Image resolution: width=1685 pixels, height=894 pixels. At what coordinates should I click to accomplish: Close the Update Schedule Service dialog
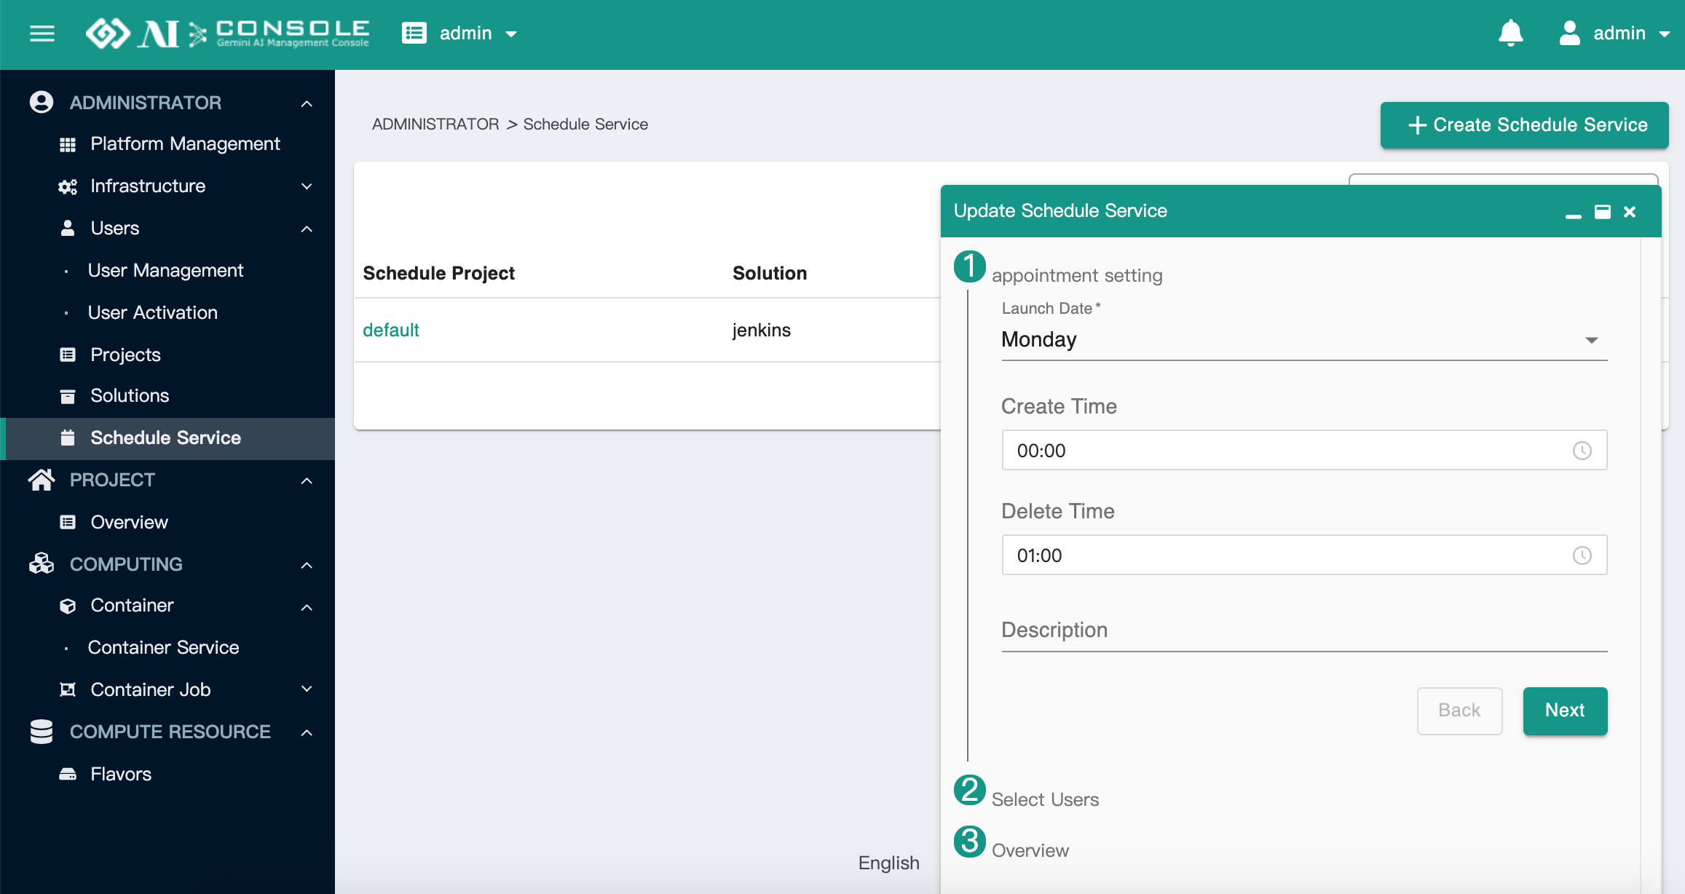[1630, 212]
